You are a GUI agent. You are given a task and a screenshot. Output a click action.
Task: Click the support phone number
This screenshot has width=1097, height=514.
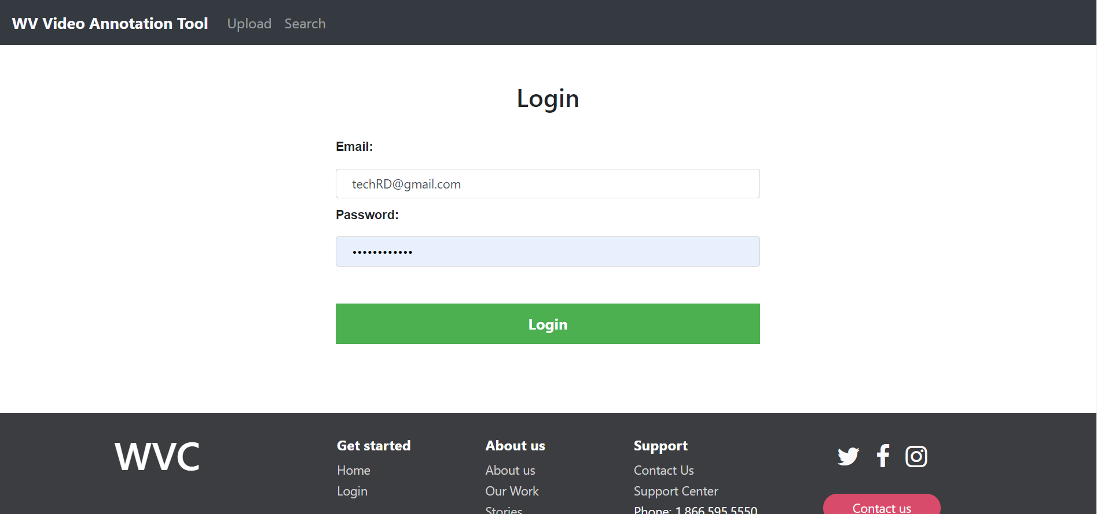[x=695, y=509]
